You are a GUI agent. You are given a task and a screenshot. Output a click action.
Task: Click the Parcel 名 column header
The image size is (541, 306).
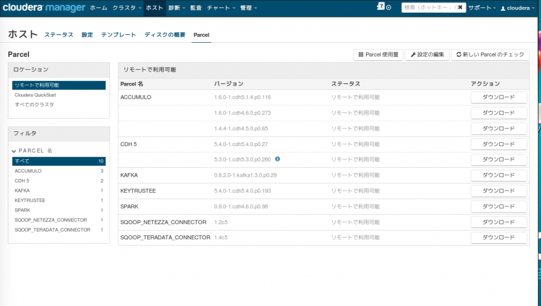point(132,84)
